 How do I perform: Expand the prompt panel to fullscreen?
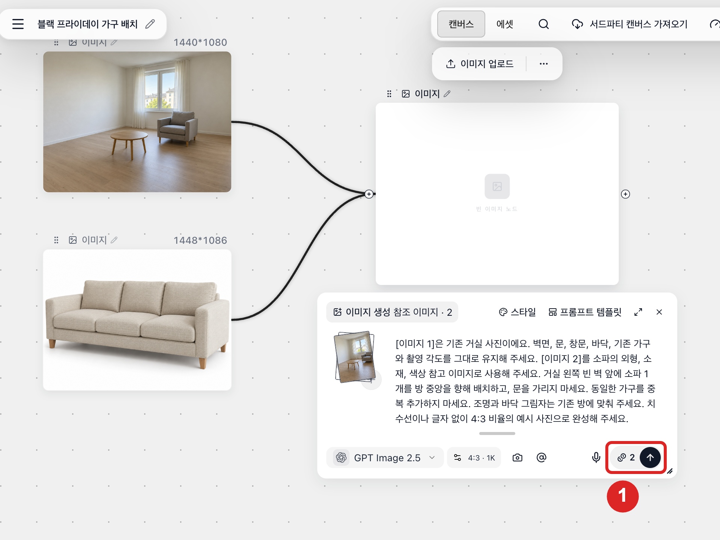(638, 312)
